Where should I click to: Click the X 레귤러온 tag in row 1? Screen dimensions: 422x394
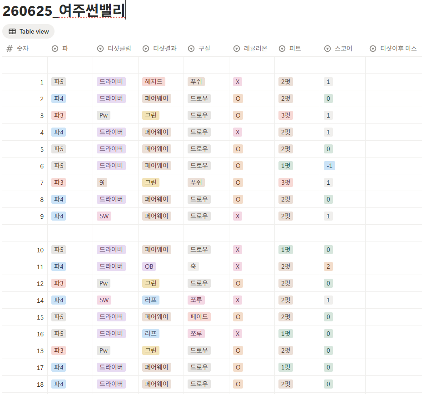click(x=238, y=82)
